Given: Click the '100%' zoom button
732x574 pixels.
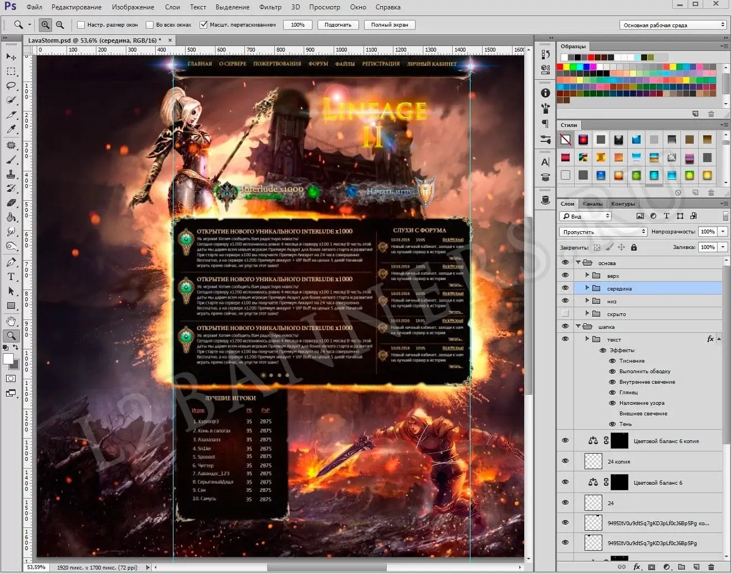Looking at the screenshot, I should point(298,25).
